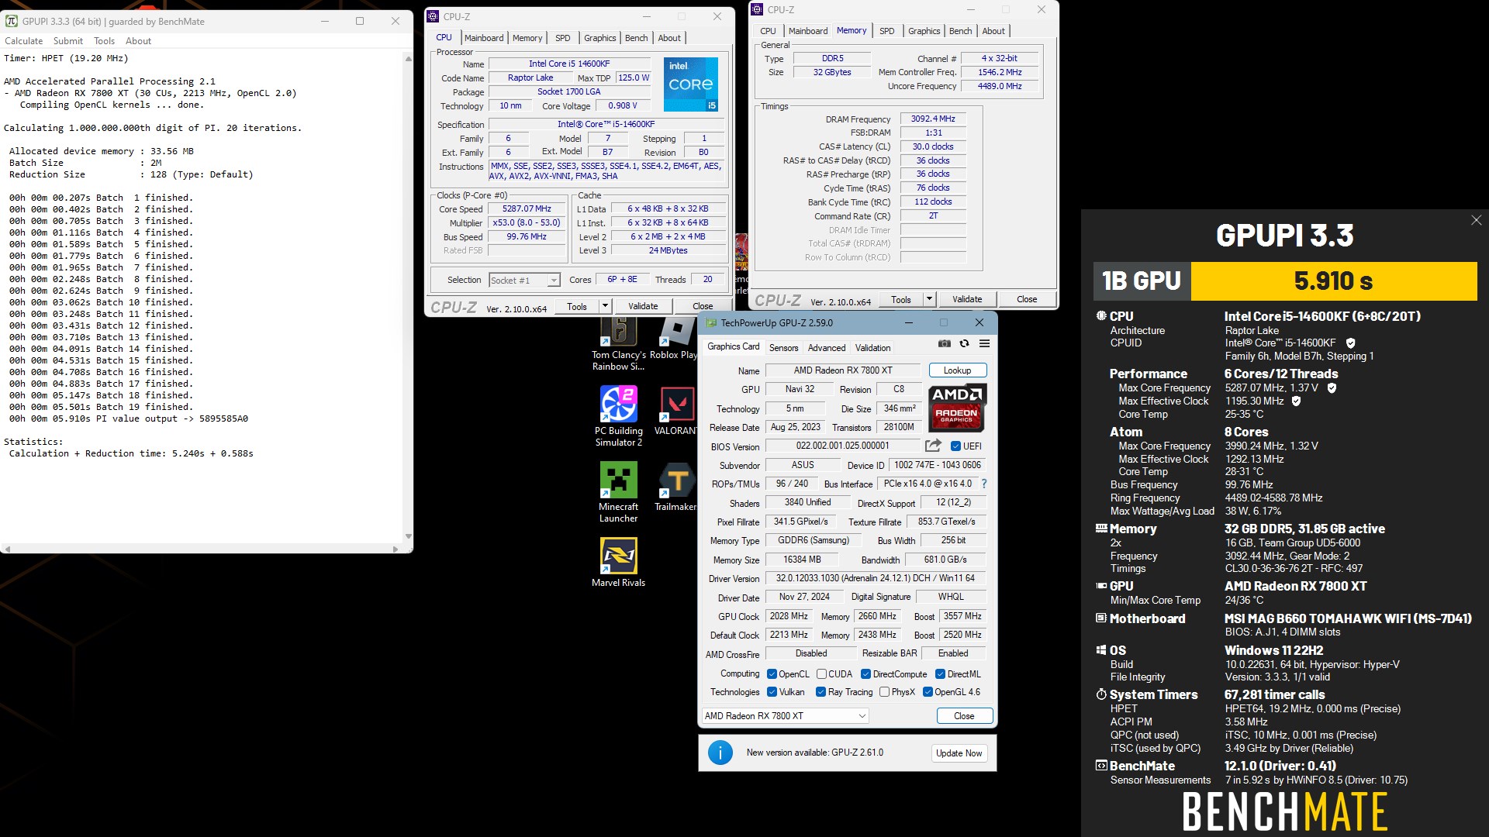Open the AMD Radeon RX 7800 XT GPU selector

coord(785,716)
